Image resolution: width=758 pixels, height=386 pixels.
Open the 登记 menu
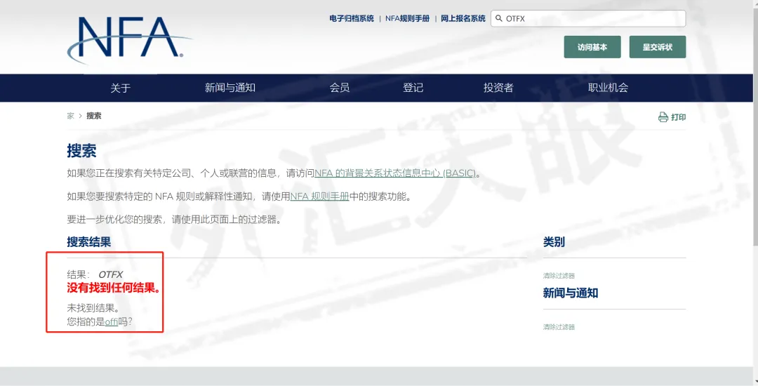click(413, 88)
